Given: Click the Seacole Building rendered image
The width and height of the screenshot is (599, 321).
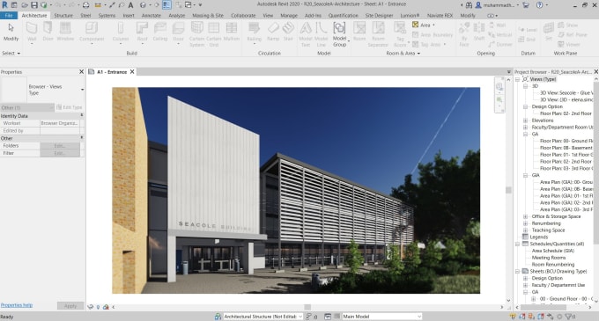Looking at the screenshot, I should click(x=296, y=190).
